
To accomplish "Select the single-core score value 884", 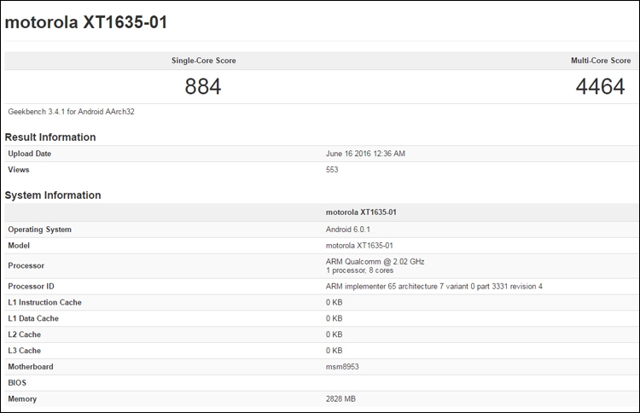I will pos(203,86).
